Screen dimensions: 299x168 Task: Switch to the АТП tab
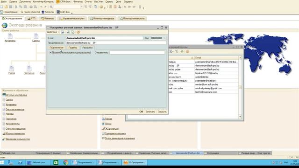(31, 19)
